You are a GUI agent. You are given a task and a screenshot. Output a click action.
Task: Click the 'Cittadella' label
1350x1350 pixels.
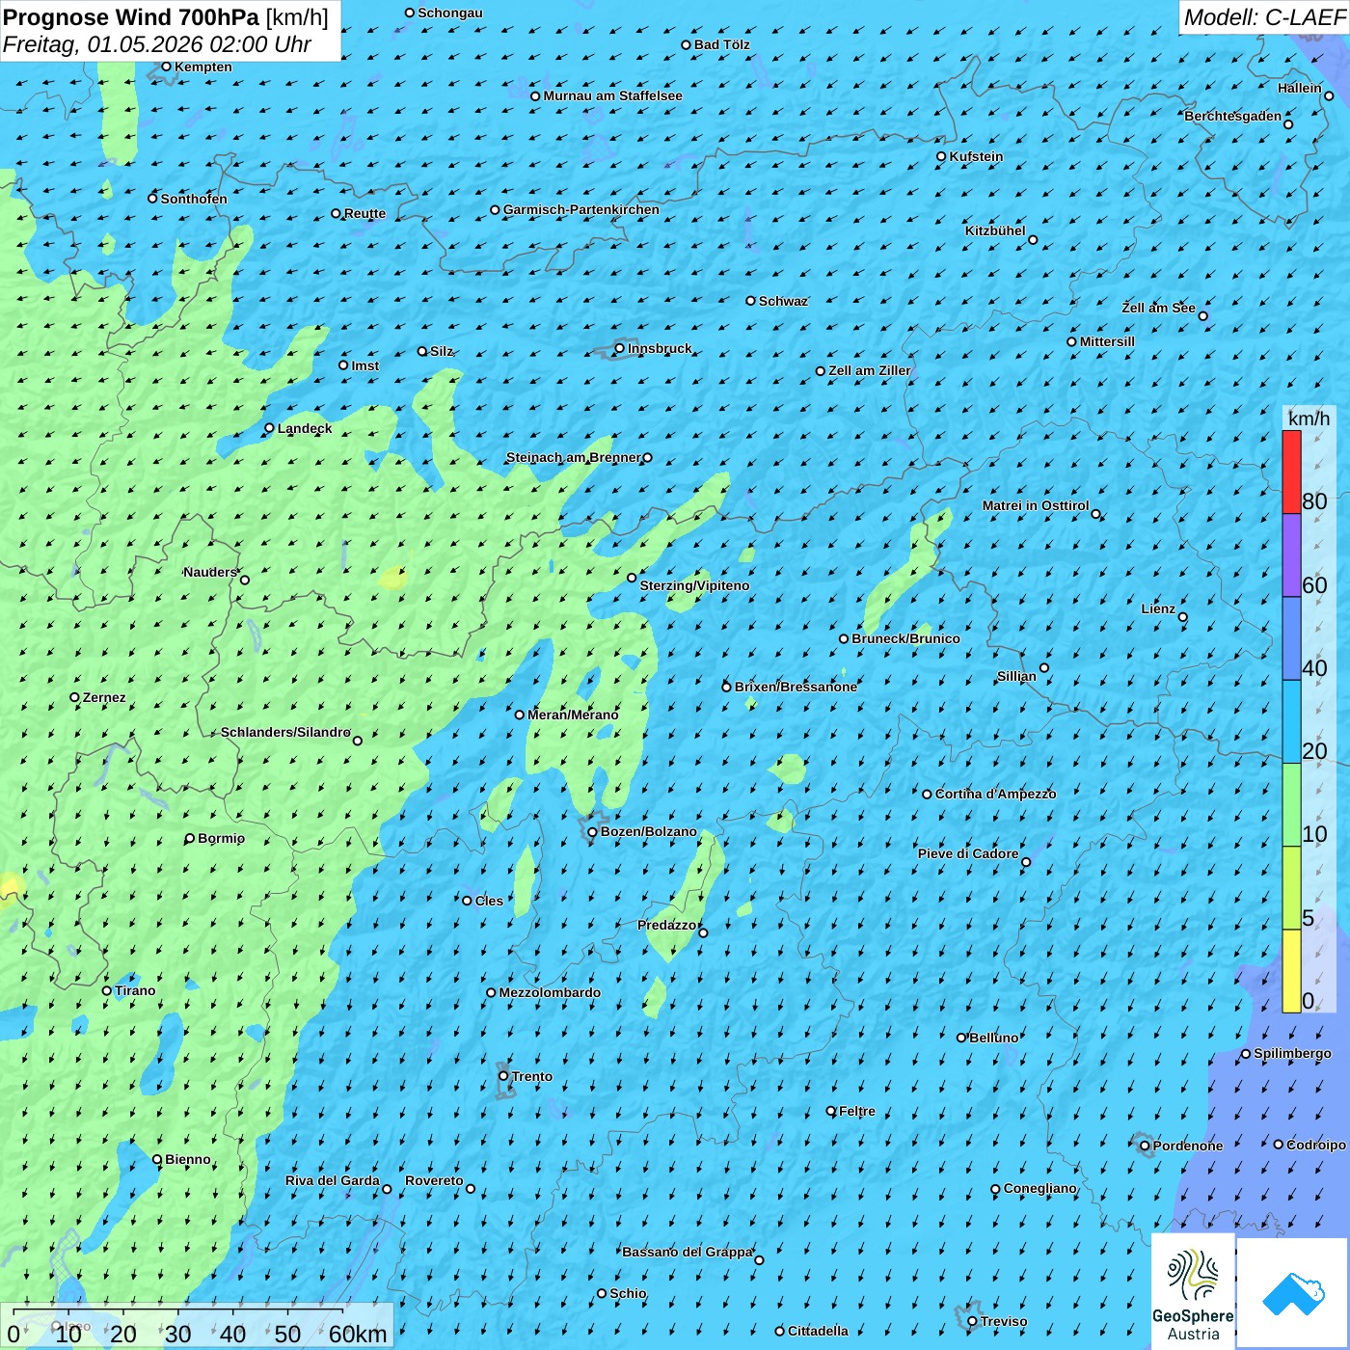pos(818,1331)
